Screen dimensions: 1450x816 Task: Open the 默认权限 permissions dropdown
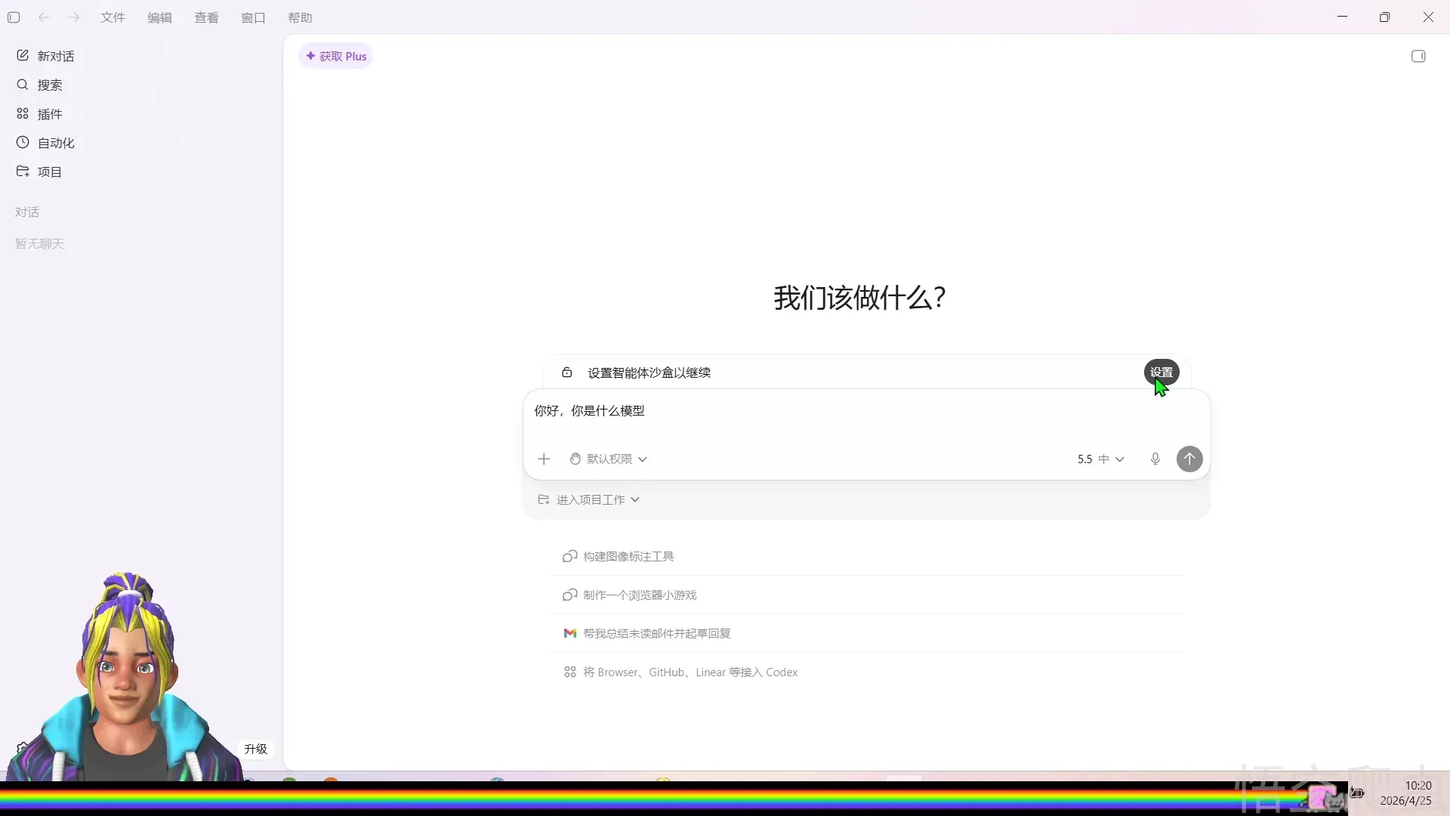608,459
